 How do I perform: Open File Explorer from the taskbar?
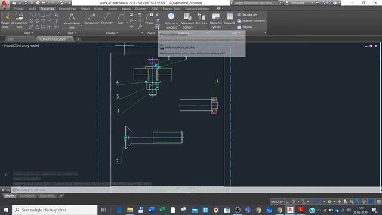pos(130,210)
